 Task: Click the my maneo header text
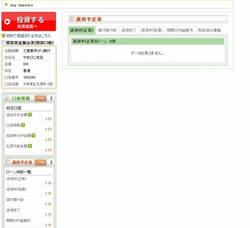pos(22,5)
